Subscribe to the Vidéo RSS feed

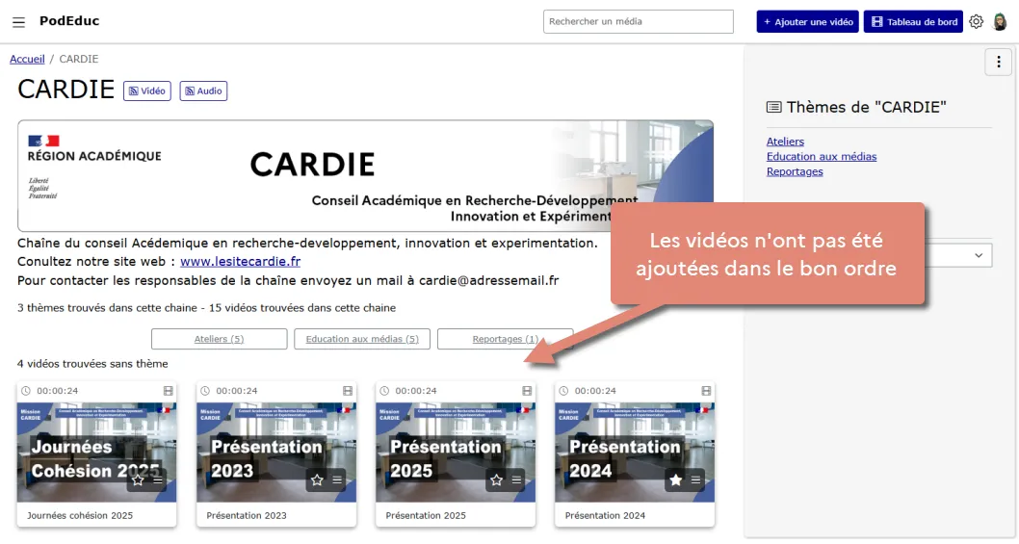147,91
